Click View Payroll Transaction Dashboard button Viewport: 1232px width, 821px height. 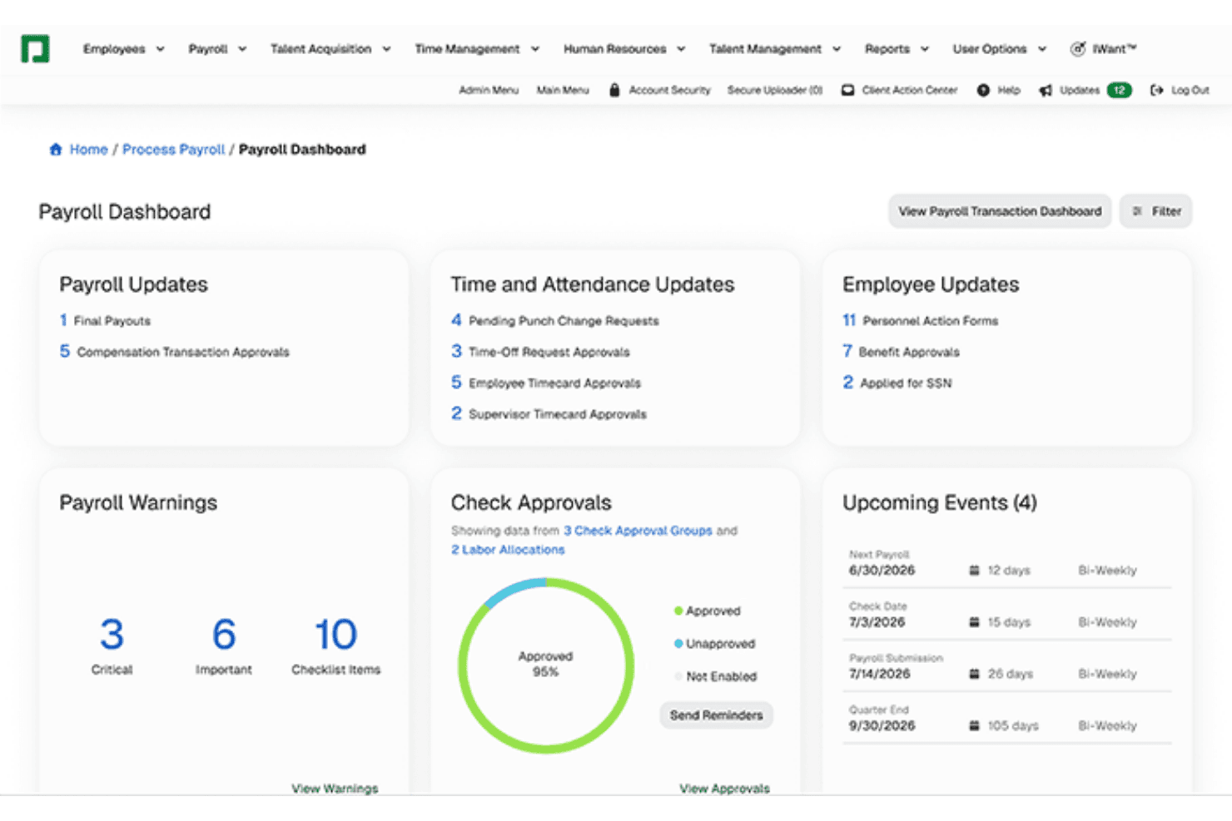point(1000,211)
